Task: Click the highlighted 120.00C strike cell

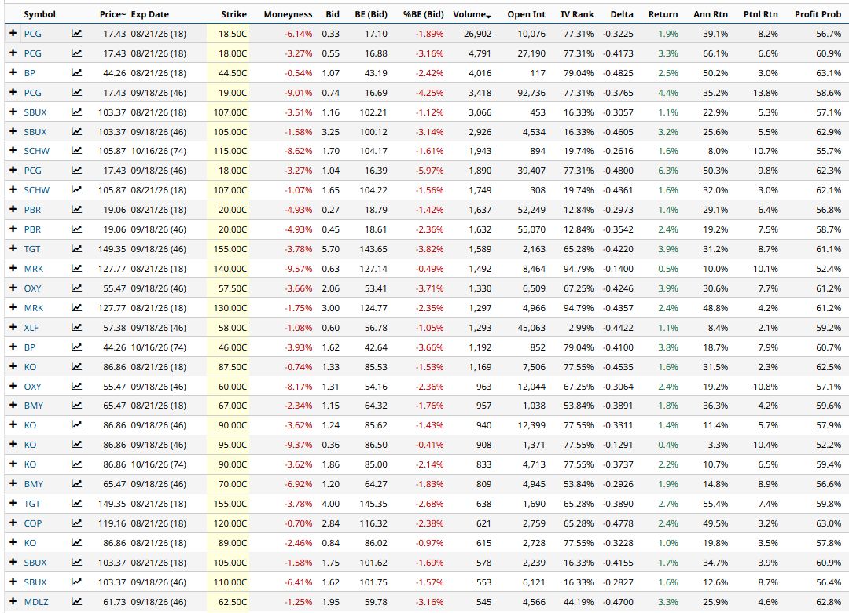Action: pos(227,523)
